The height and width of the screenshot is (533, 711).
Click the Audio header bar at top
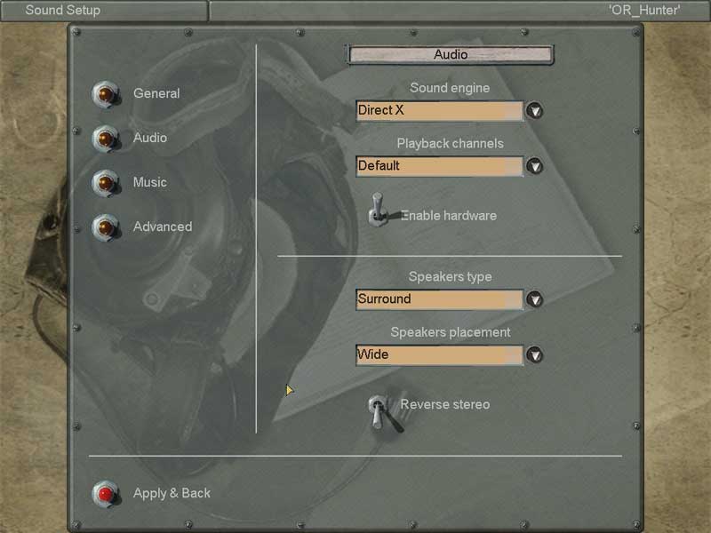tap(451, 55)
